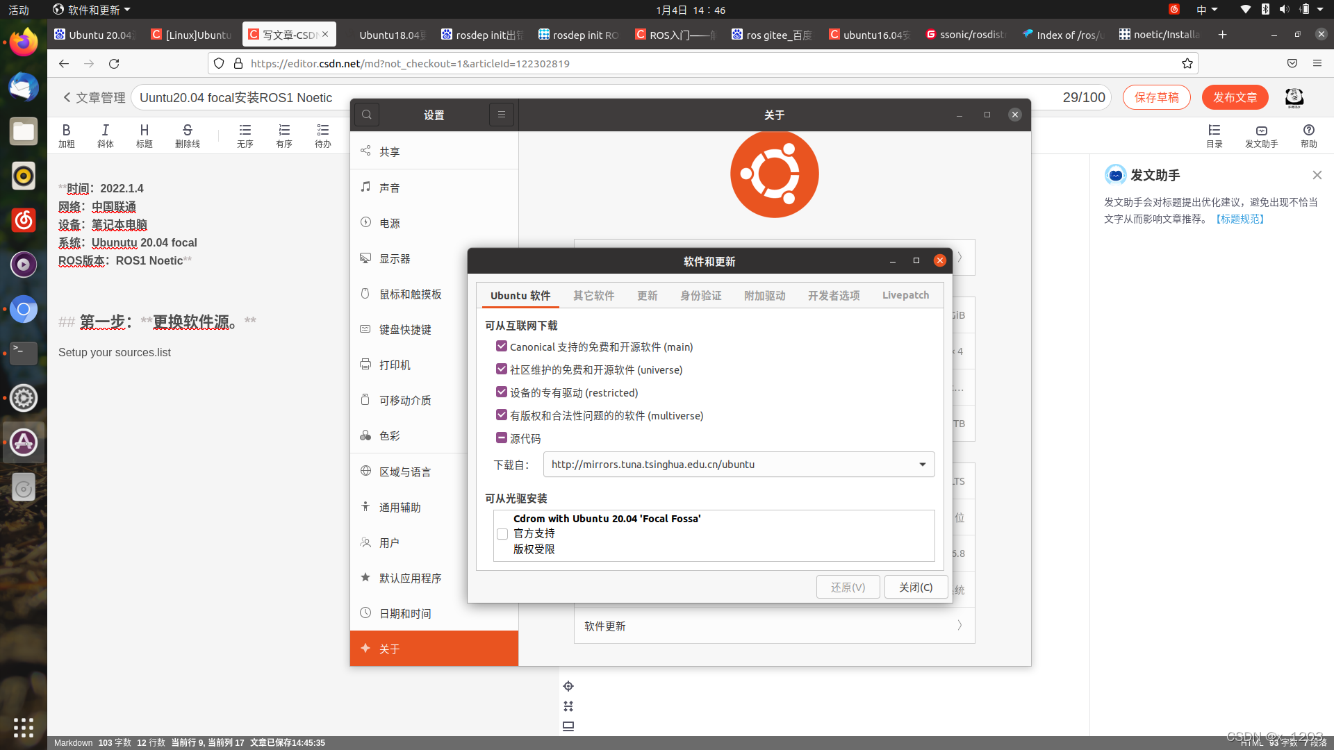Toggle the multiverse software checkbox

502,415
